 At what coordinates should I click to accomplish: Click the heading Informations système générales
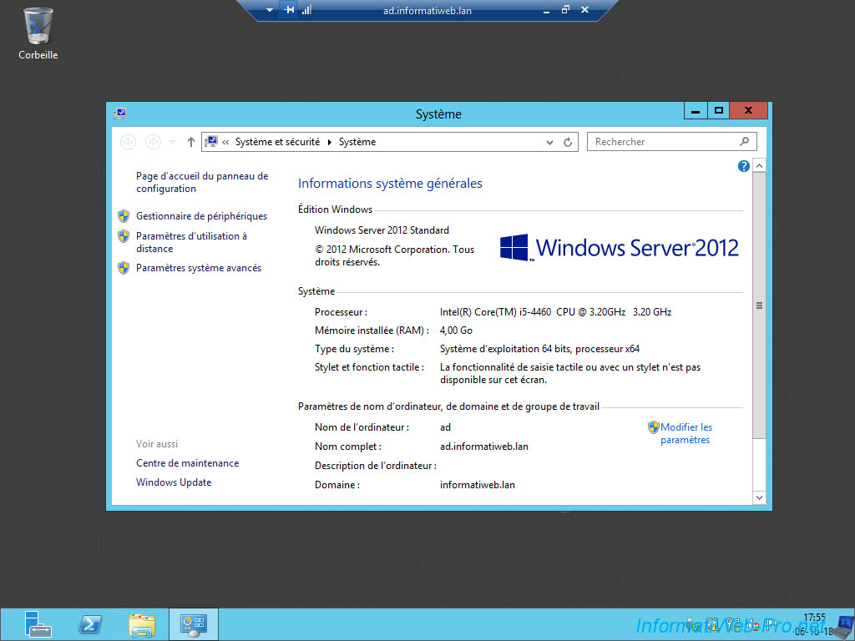click(x=390, y=183)
